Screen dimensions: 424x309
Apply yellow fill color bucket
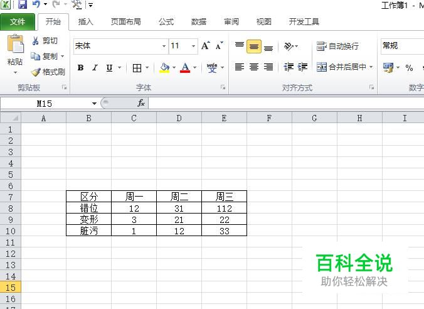164,68
